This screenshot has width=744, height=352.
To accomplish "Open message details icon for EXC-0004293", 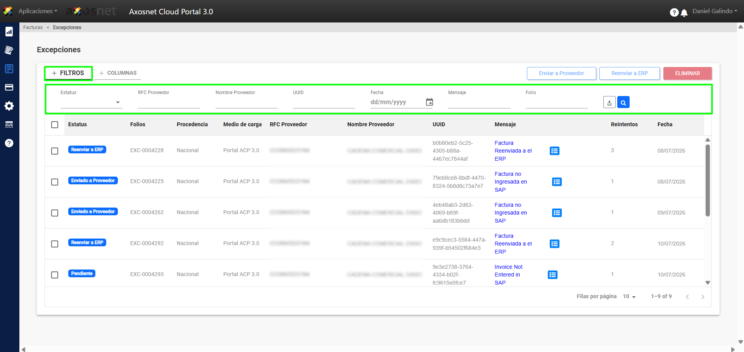I will 552,275.
